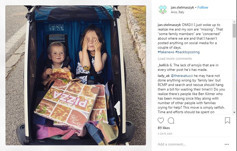
Task: Open the #backtoposting hashtag
Action: pos(187,52)
